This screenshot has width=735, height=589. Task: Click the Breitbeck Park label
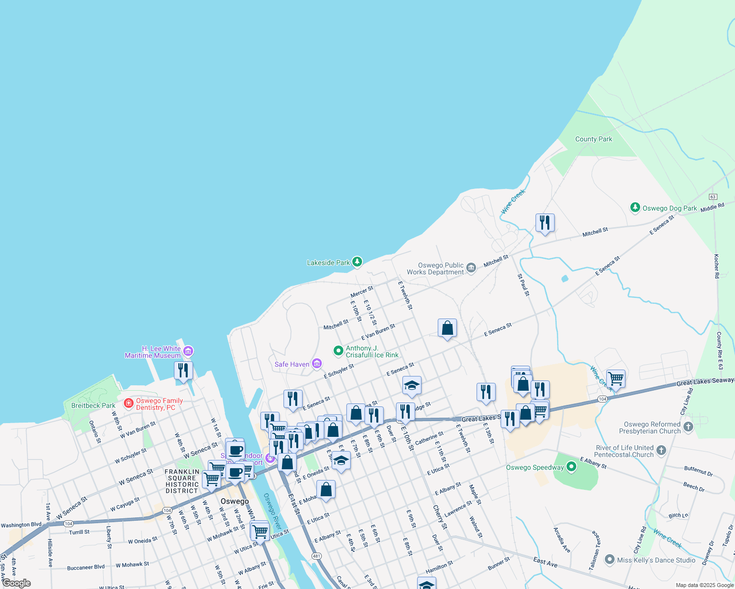(x=93, y=405)
